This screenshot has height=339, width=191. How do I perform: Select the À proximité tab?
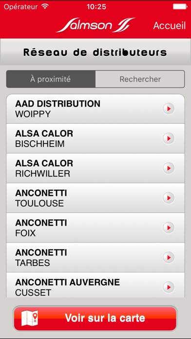tap(51, 79)
